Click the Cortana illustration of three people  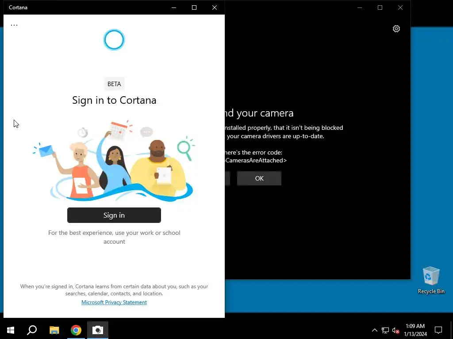(114, 160)
